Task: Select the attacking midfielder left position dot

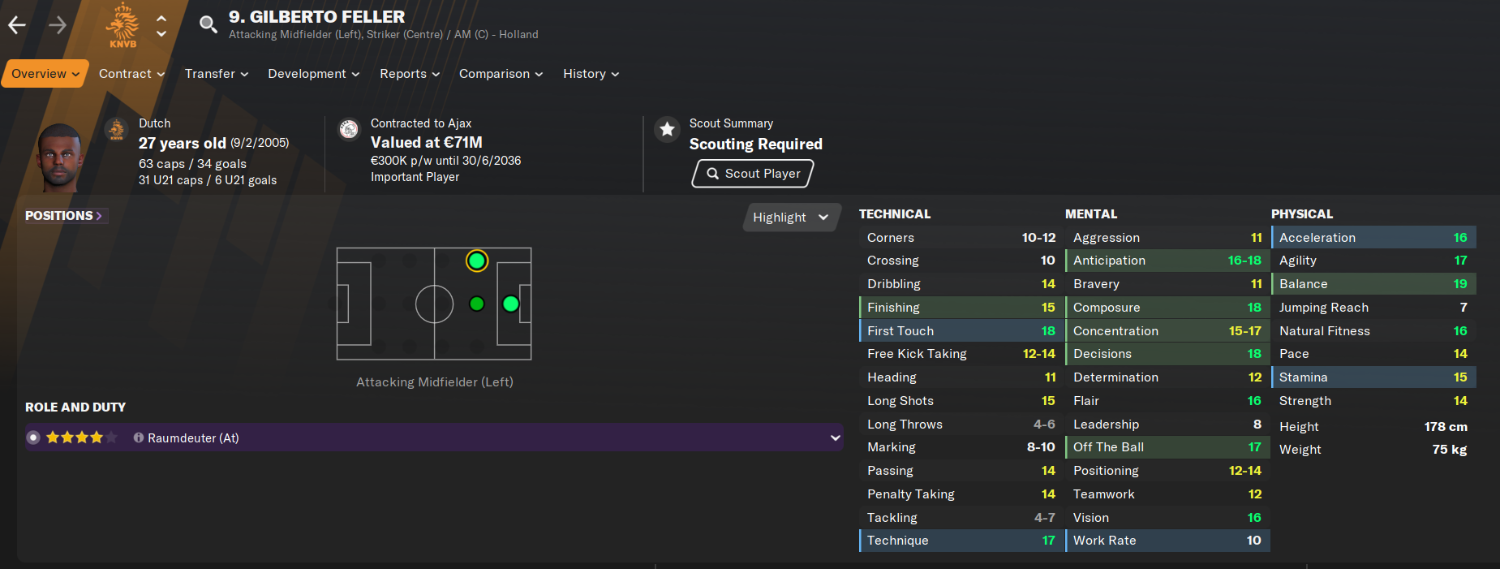Action: pos(477,261)
